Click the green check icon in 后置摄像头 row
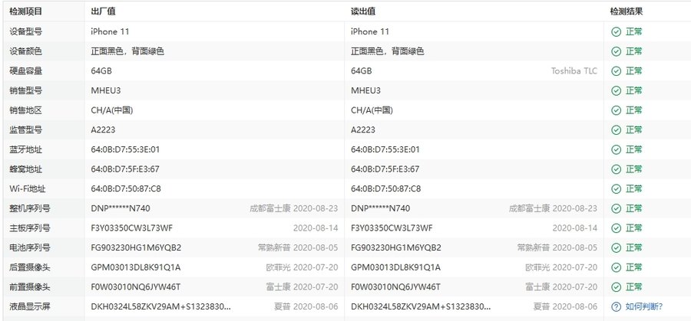 pyautogui.click(x=616, y=267)
